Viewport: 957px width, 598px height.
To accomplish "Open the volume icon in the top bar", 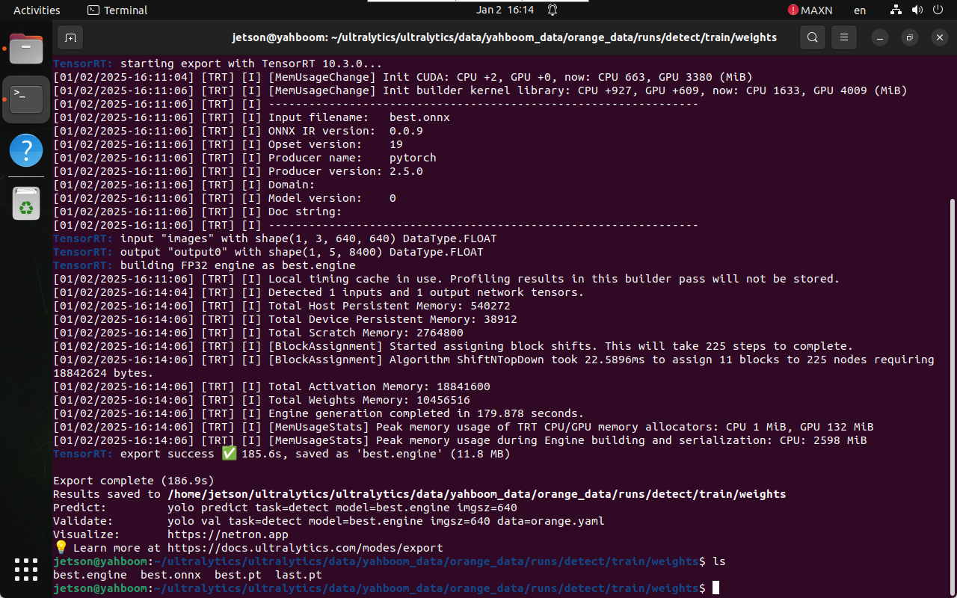I will (x=918, y=10).
